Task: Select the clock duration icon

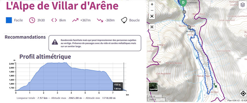Action: [32, 20]
